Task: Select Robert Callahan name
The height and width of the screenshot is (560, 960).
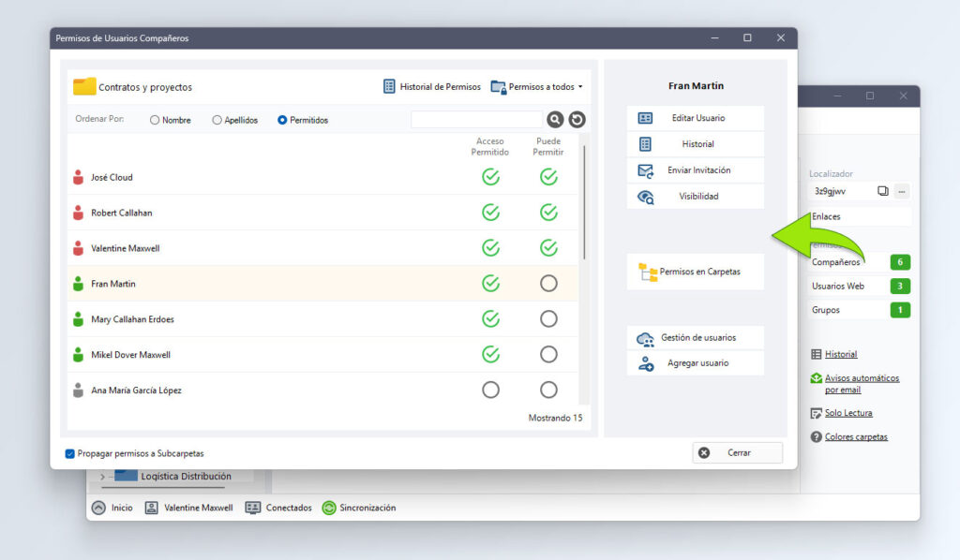Action: pyautogui.click(x=121, y=213)
